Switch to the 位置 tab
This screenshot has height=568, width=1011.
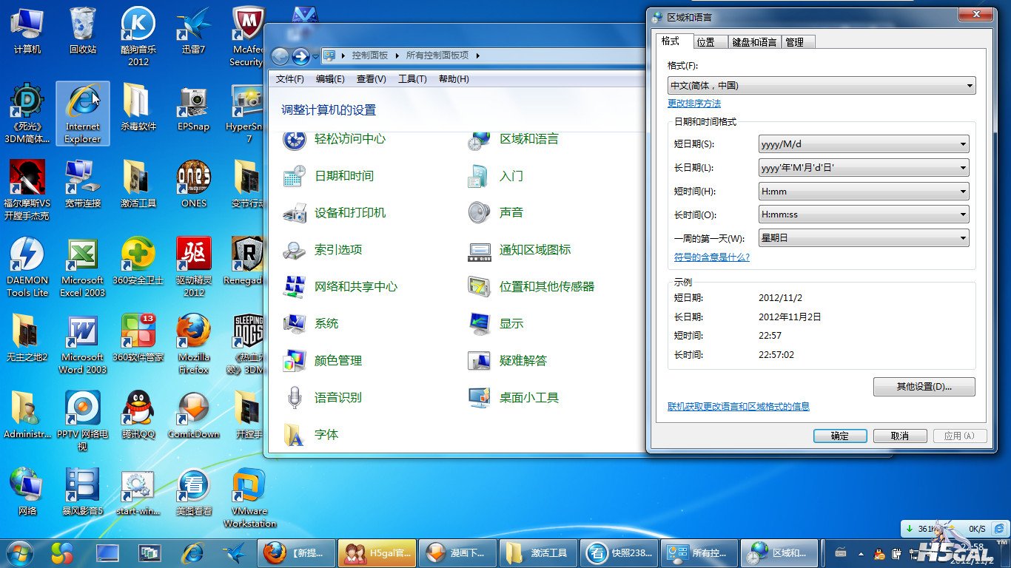pos(705,42)
